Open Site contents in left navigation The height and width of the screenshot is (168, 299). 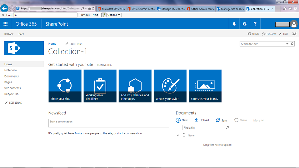point(12,88)
